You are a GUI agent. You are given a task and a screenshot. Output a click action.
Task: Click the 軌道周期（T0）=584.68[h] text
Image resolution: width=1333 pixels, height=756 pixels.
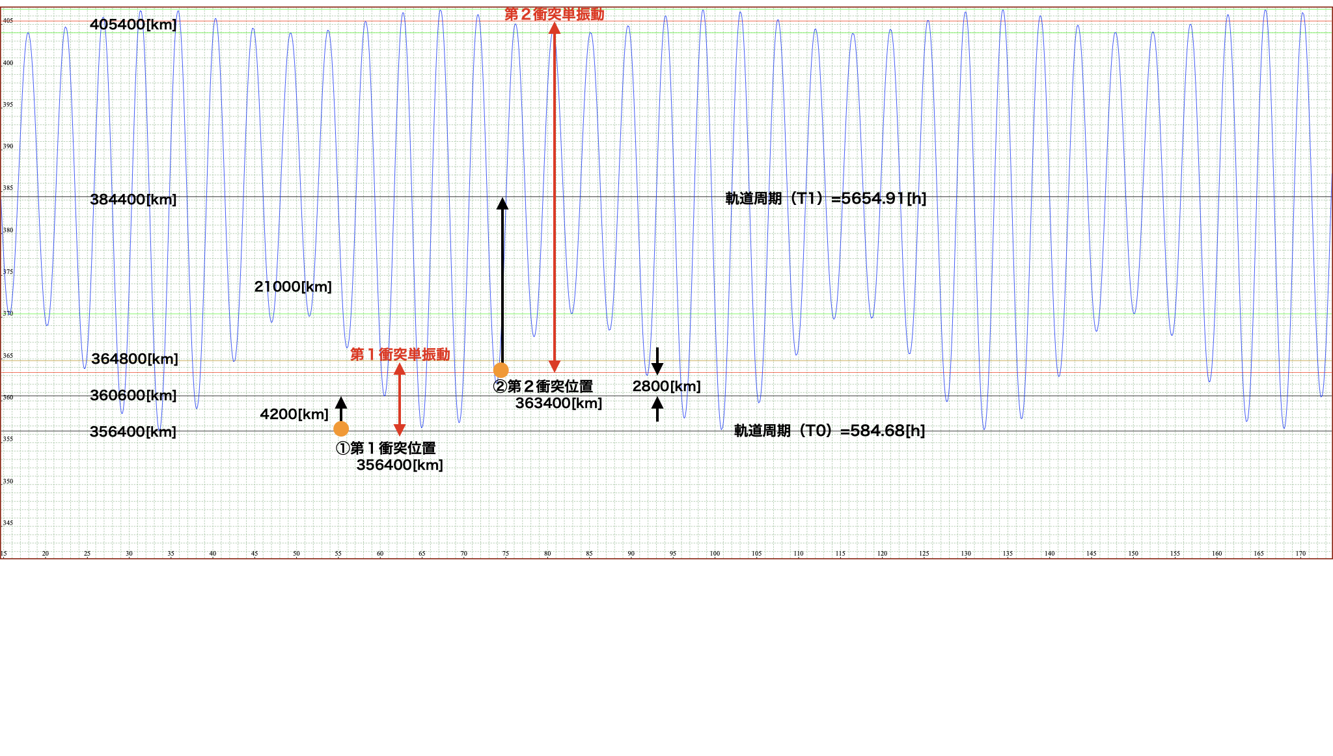pyautogui.click(x=829, y=431)
